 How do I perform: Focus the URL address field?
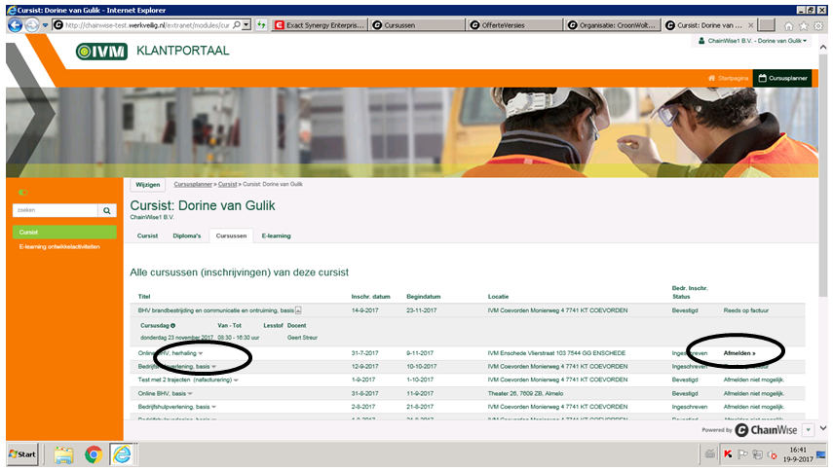click(147, 25)
